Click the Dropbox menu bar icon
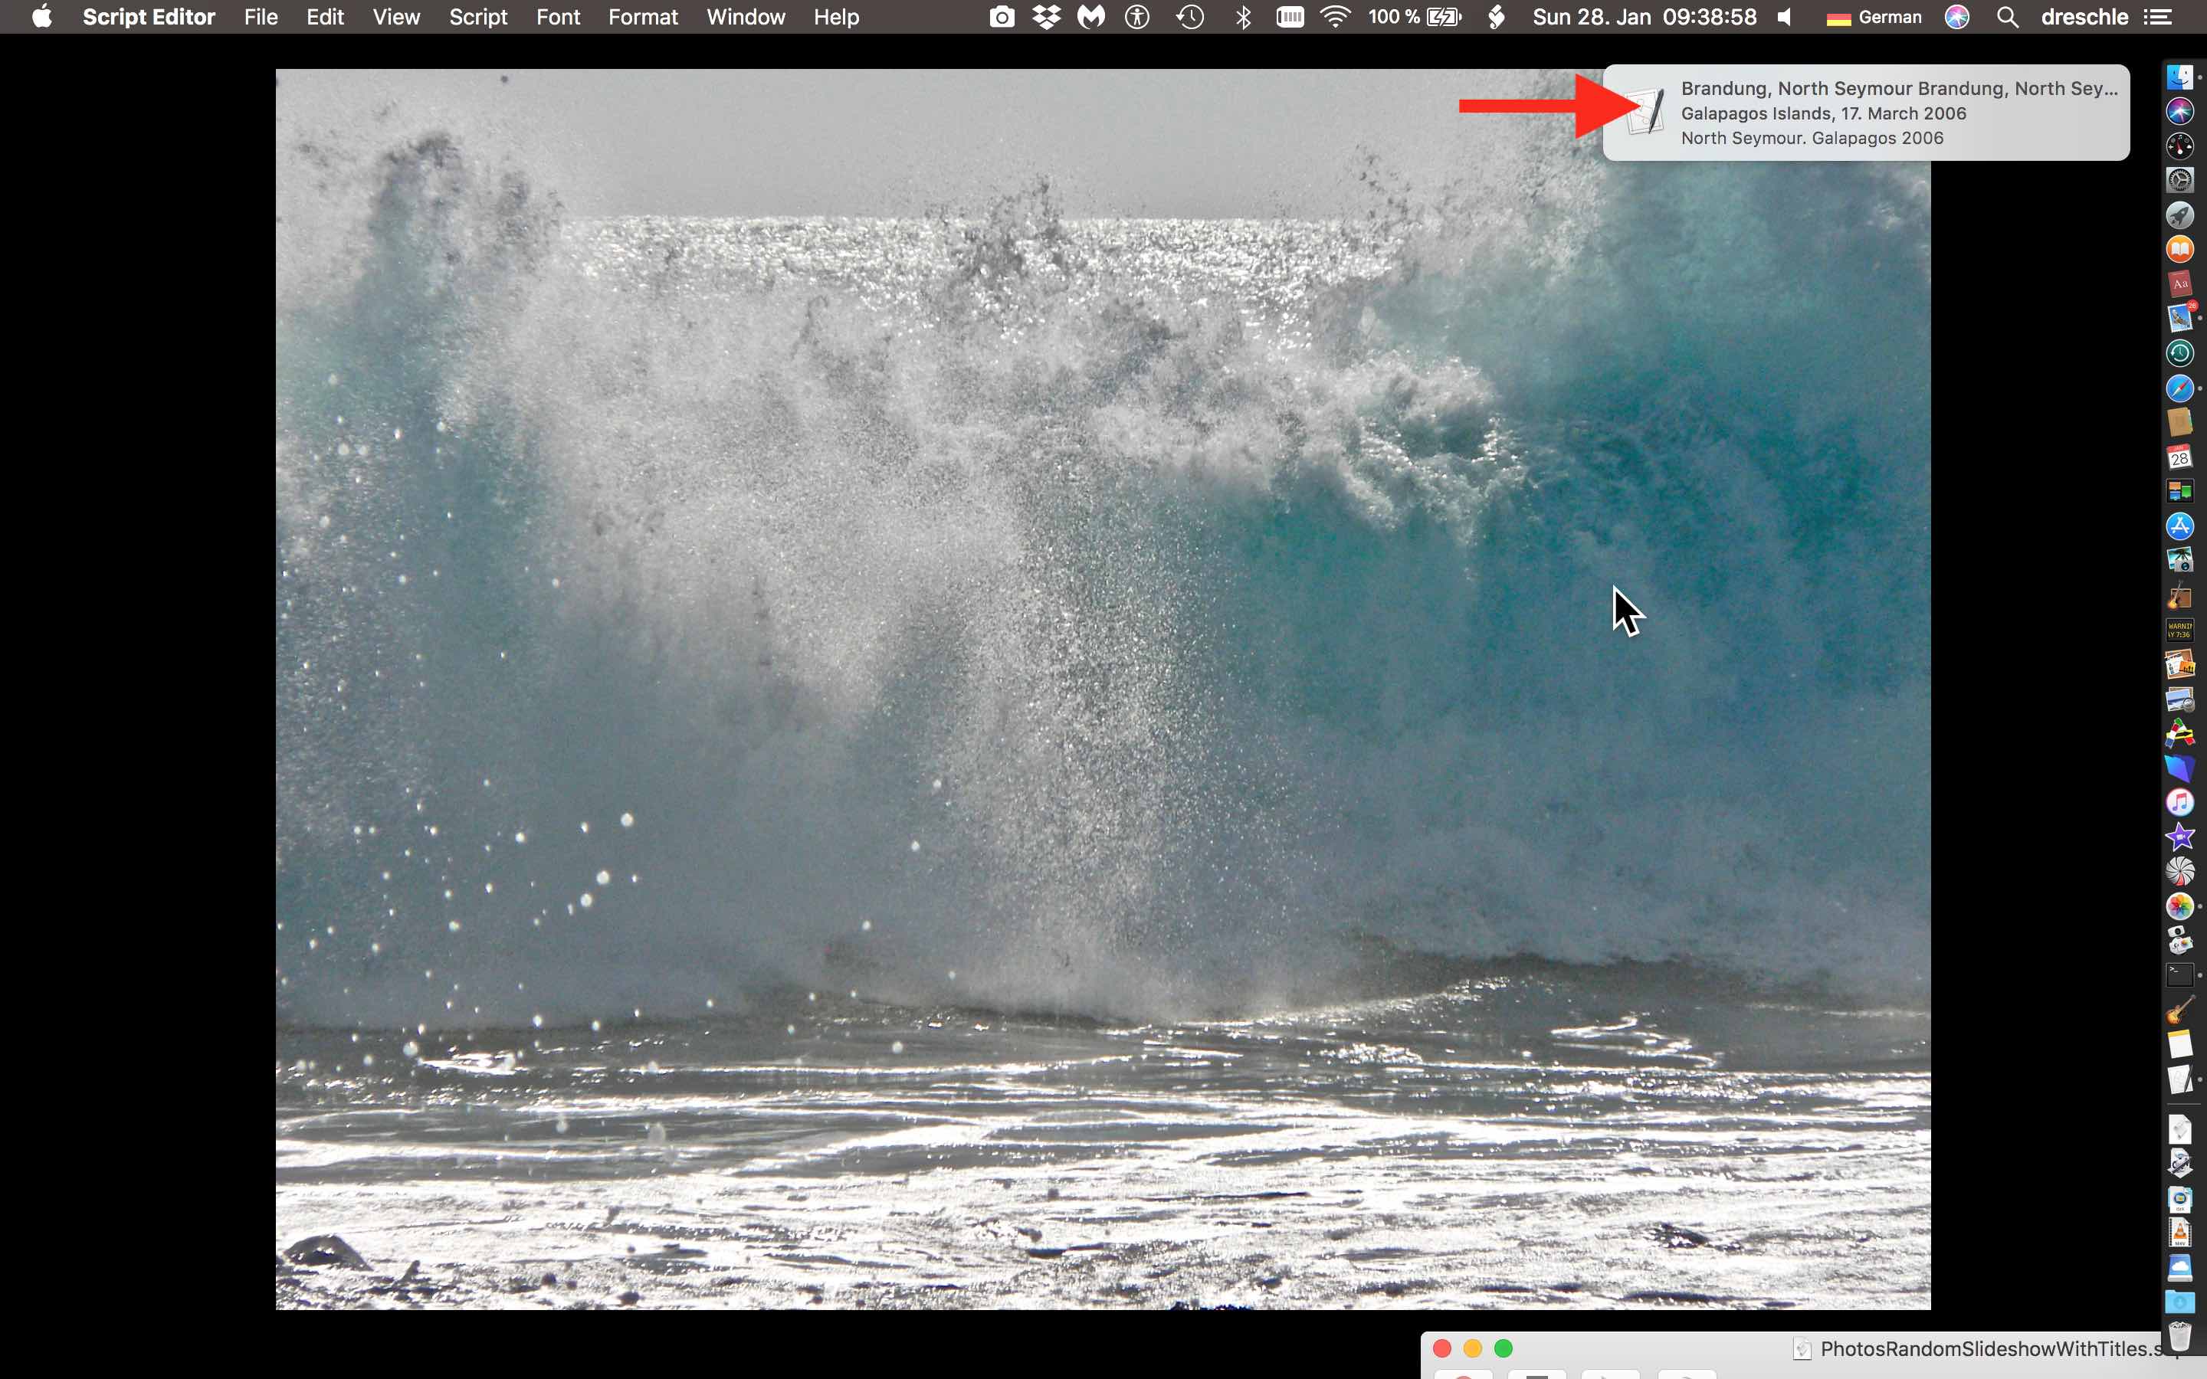Screen dimensions: 2207x1379 [x=1046, y=16]
